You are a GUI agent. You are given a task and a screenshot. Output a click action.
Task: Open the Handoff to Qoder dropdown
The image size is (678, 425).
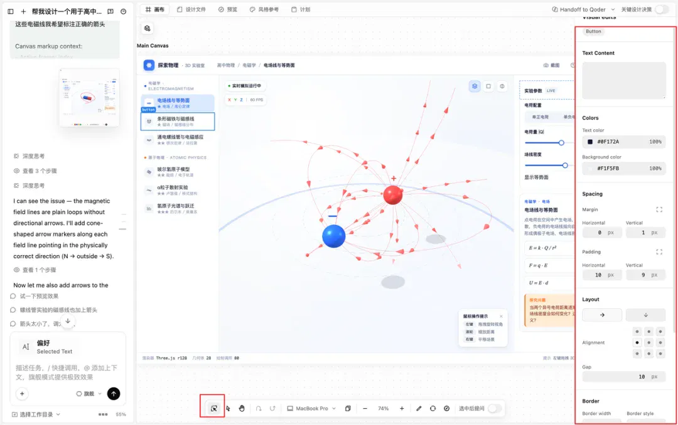pos(583,9)
